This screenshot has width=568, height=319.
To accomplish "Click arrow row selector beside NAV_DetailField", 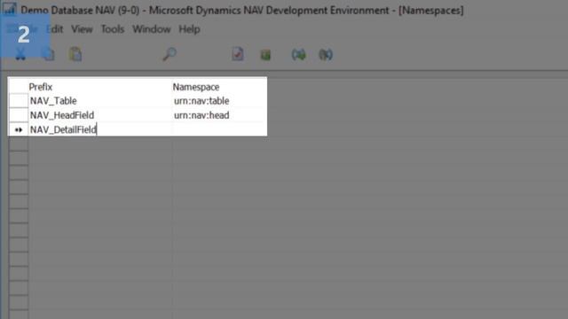I will pyautogui.click(x=18, y=129).
